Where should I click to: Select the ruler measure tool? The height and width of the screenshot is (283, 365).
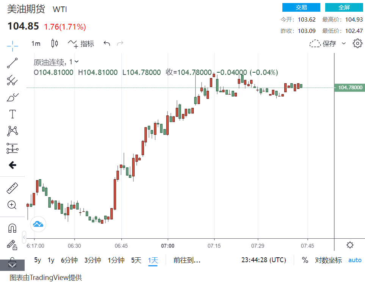13,188
